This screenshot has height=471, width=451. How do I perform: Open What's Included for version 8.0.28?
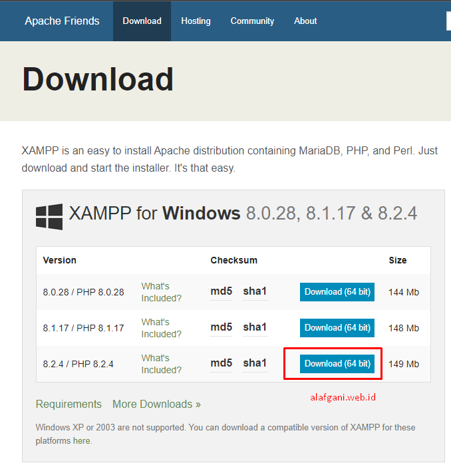coord(161,292)
